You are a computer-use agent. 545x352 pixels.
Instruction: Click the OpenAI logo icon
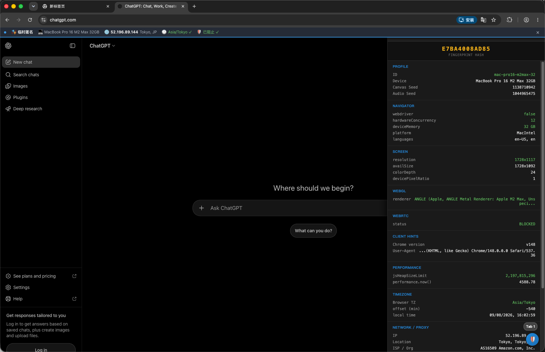point(8,46)
